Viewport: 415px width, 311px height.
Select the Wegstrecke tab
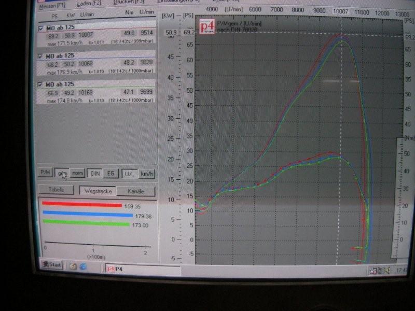[97, 191]
